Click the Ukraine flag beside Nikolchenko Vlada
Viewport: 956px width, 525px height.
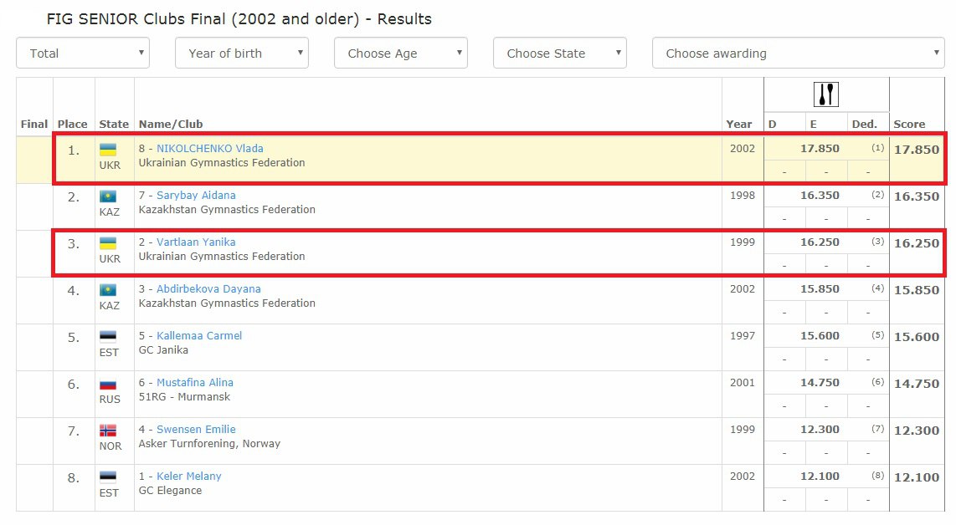[109, 150]
